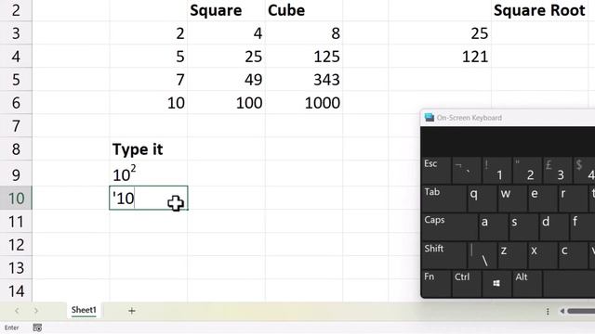Viewport: 595px width, 334px height.
Task: Tap the Tab key on keyboard
Action: (443, 198)
